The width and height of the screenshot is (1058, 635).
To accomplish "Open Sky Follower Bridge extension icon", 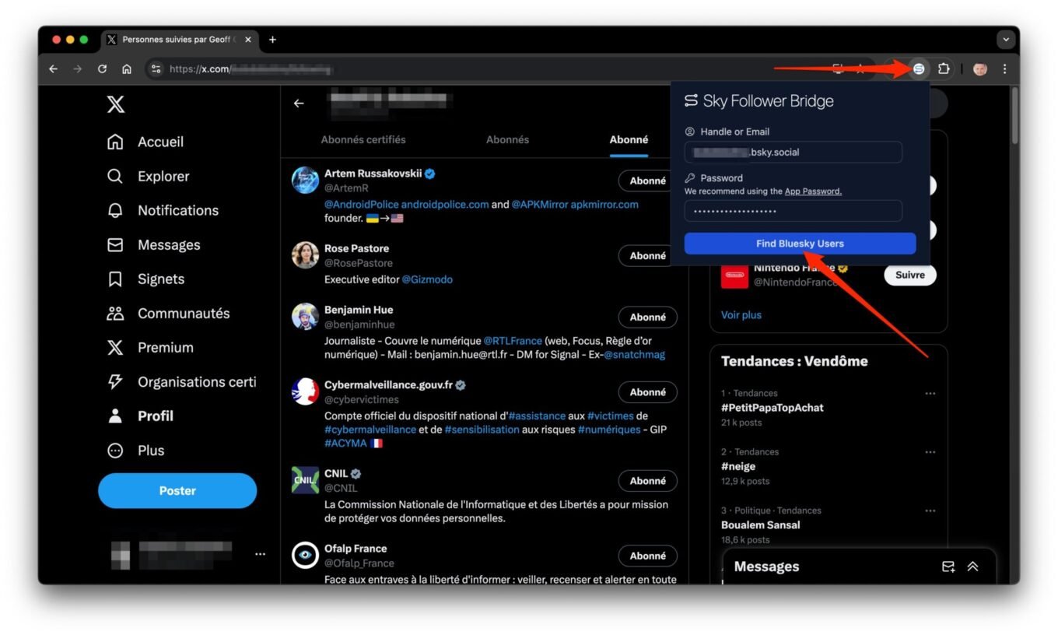I will point(919,69).
